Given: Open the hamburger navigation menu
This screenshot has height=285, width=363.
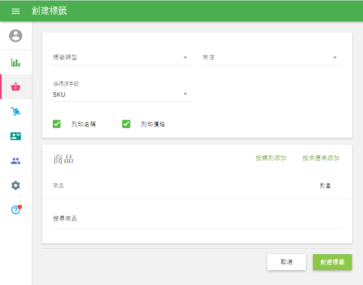Looking at the screenshot, I should (x=15, y=11).
